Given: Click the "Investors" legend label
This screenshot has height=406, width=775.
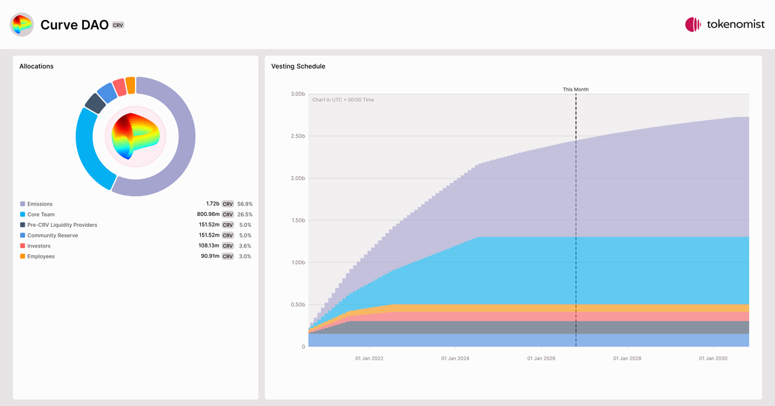Looking at the screenshot, I should (x=39, y=246).
